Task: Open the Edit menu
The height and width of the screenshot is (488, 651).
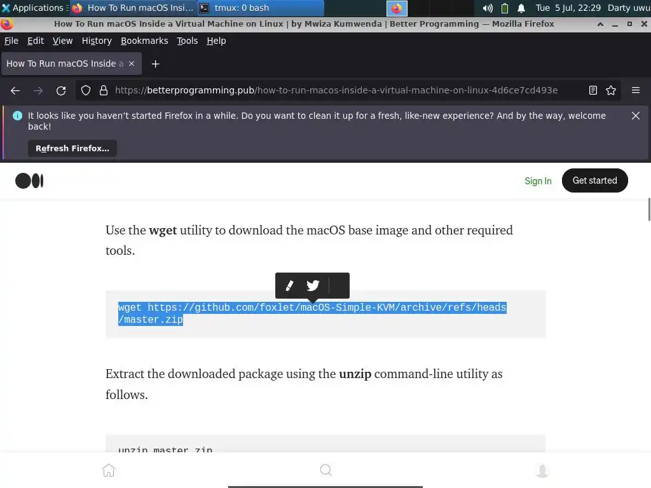Action: (36, 41)
